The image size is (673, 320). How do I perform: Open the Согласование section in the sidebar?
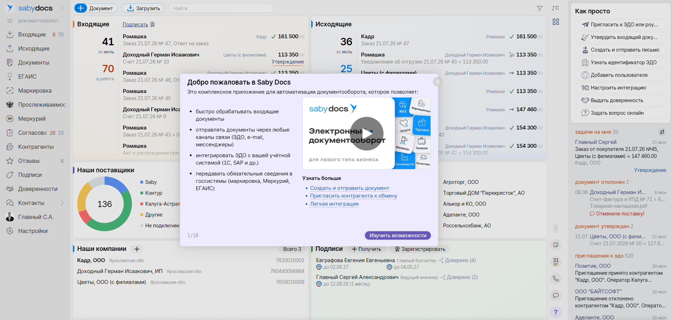pos(33,133)
